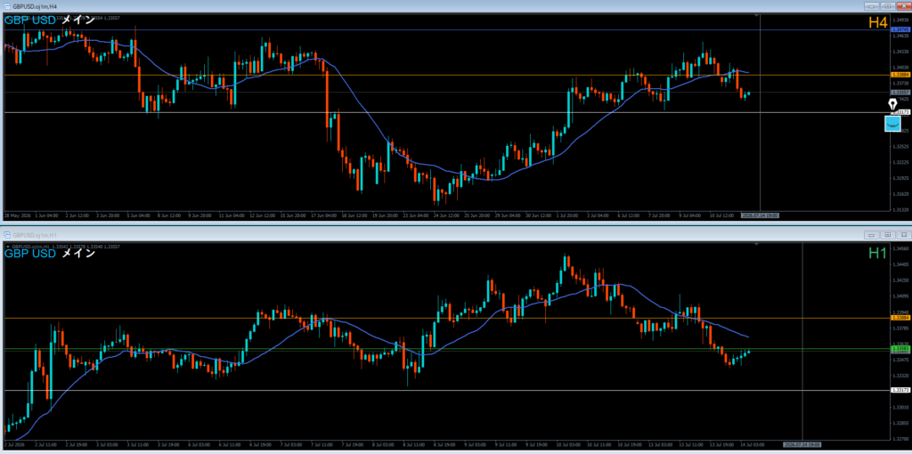Click the 1.32700 price scale value in H1 chart
The height and width of the screenshot is (454, 912).
(x=900, y=439)
